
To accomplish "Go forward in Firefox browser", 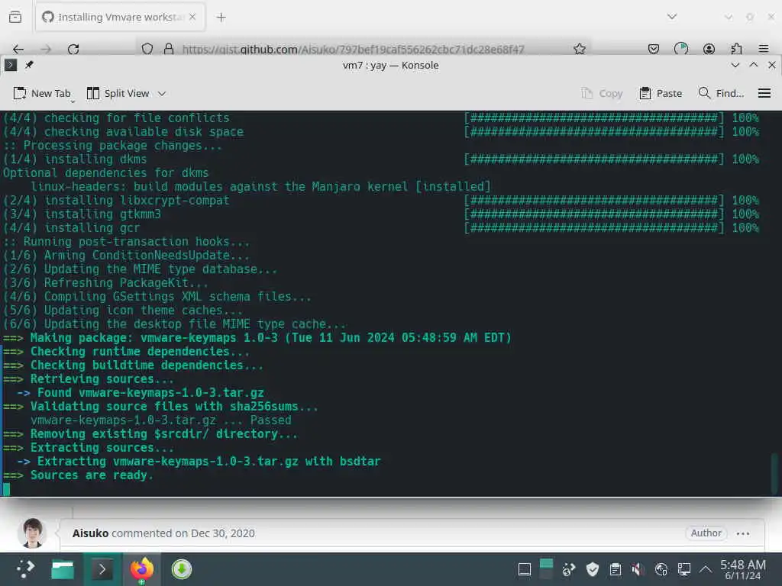I will coord(46,49).
